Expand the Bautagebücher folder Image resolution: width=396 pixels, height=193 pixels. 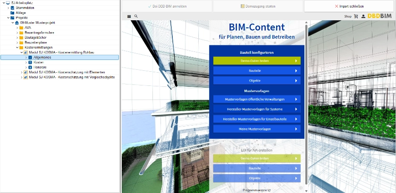click(x=17, y=37)
